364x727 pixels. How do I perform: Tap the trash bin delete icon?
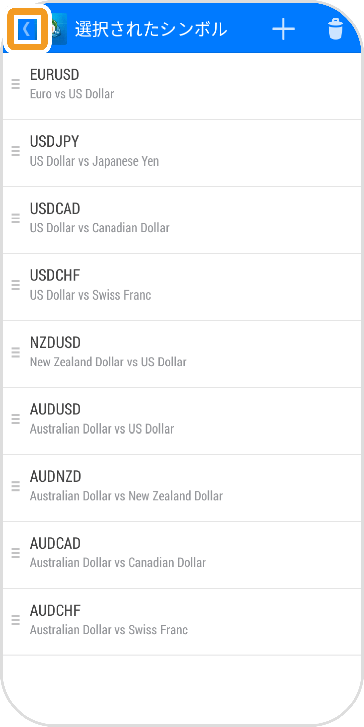point(335,29)
